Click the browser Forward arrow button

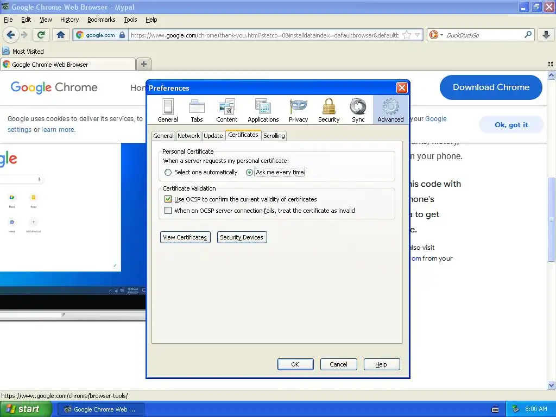tap(24, 35)
